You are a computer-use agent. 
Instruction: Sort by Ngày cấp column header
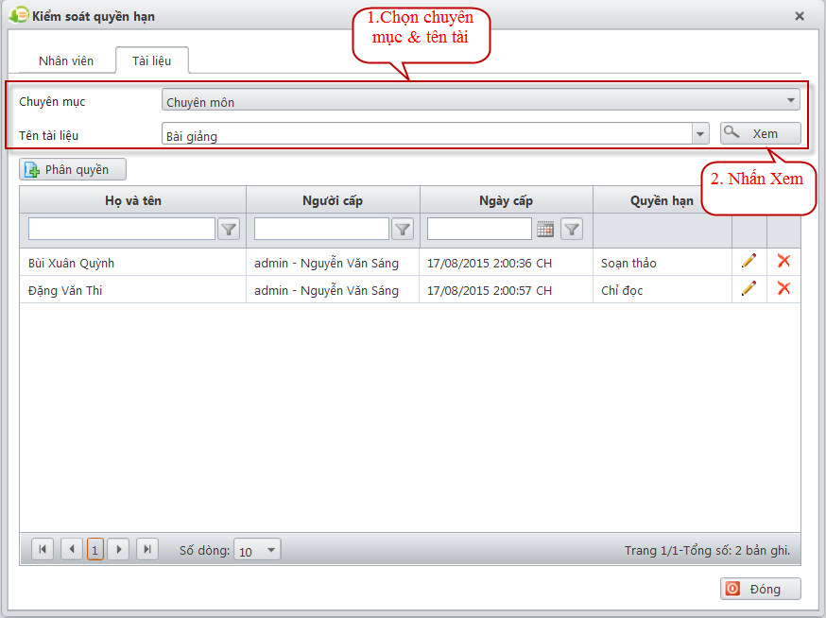[x=507, y=200]
